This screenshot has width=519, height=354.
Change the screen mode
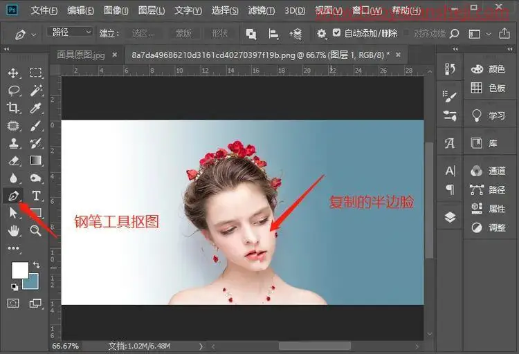35,303
